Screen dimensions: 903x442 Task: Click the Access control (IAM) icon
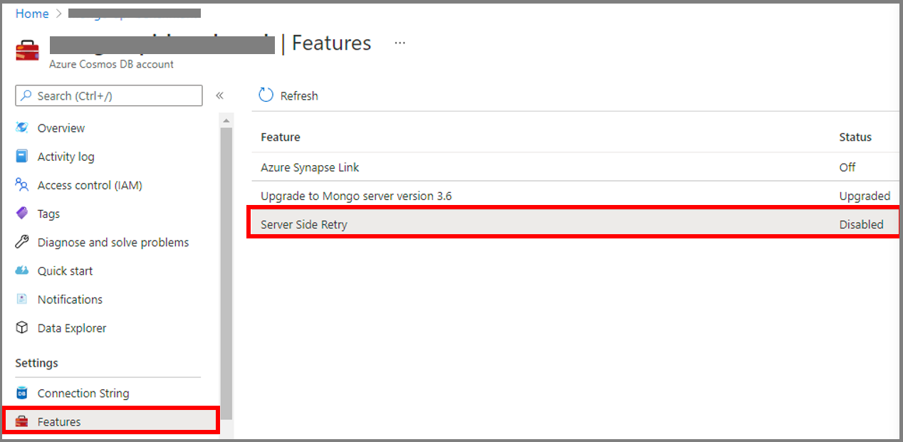pyautogui.click(x=24, y=184)
